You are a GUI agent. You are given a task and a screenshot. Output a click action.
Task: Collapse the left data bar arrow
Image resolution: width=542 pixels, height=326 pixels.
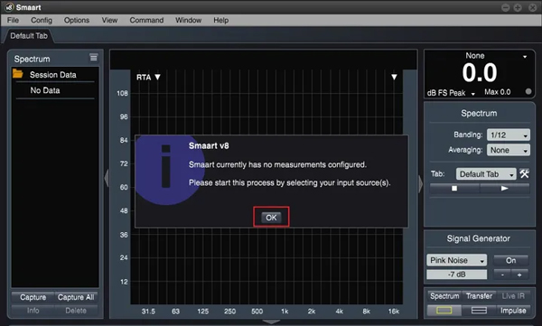[107, 177]
